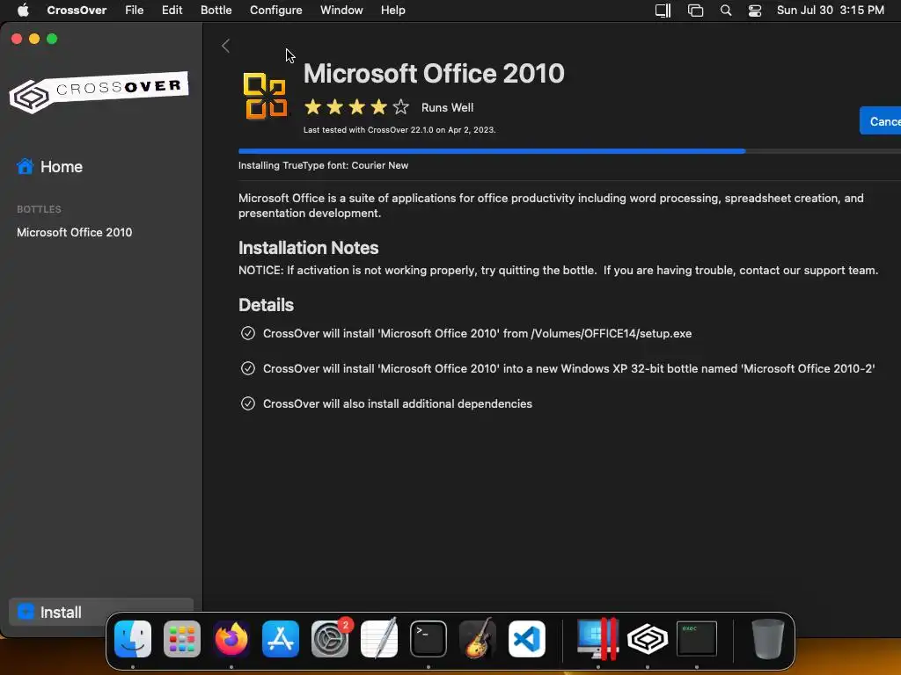Click the CrossOver logo banner
The height and width of the screenshot is (675, 901).
99,91
